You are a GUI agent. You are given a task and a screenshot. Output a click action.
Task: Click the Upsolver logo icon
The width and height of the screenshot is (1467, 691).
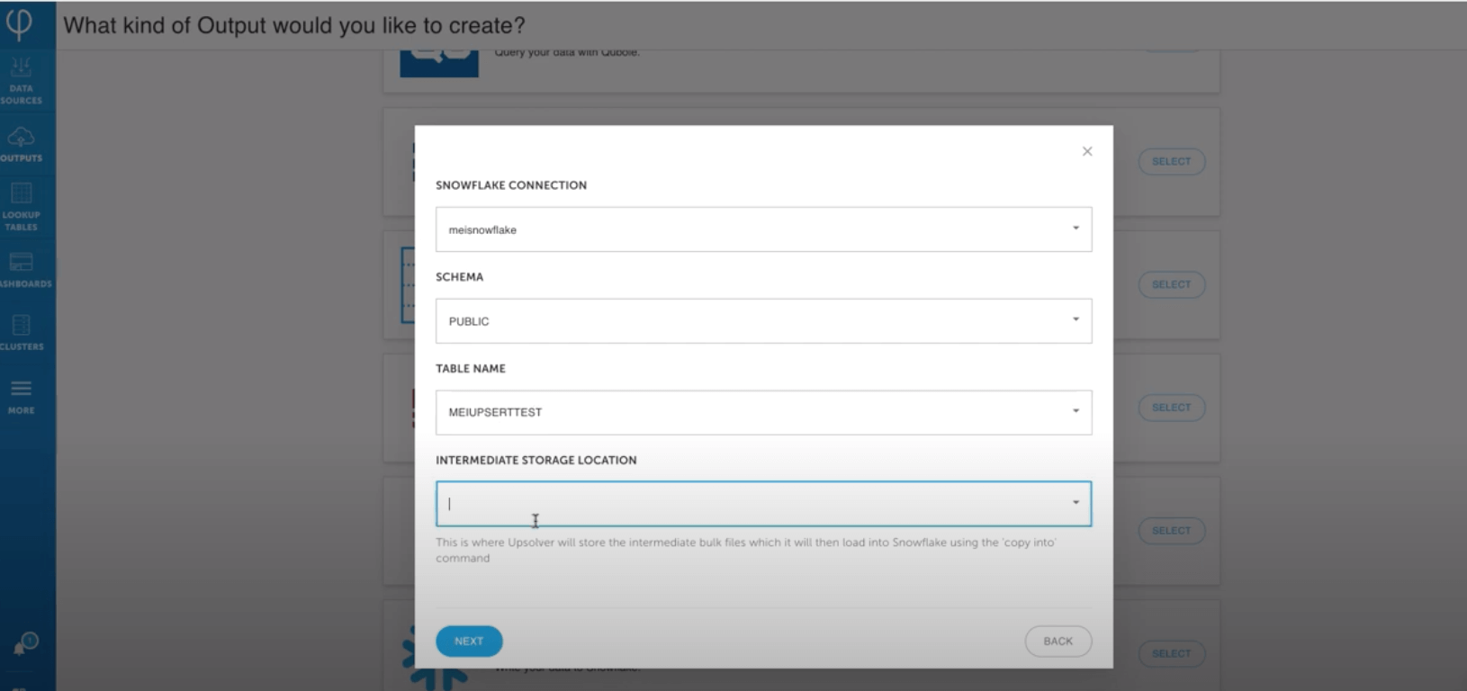coord(19,22)
